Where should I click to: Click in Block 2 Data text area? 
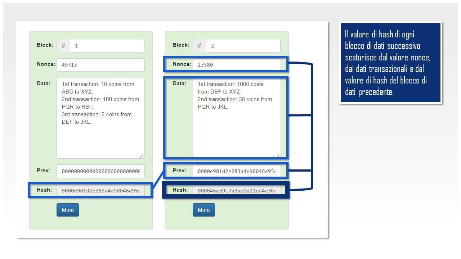[236, 118]
